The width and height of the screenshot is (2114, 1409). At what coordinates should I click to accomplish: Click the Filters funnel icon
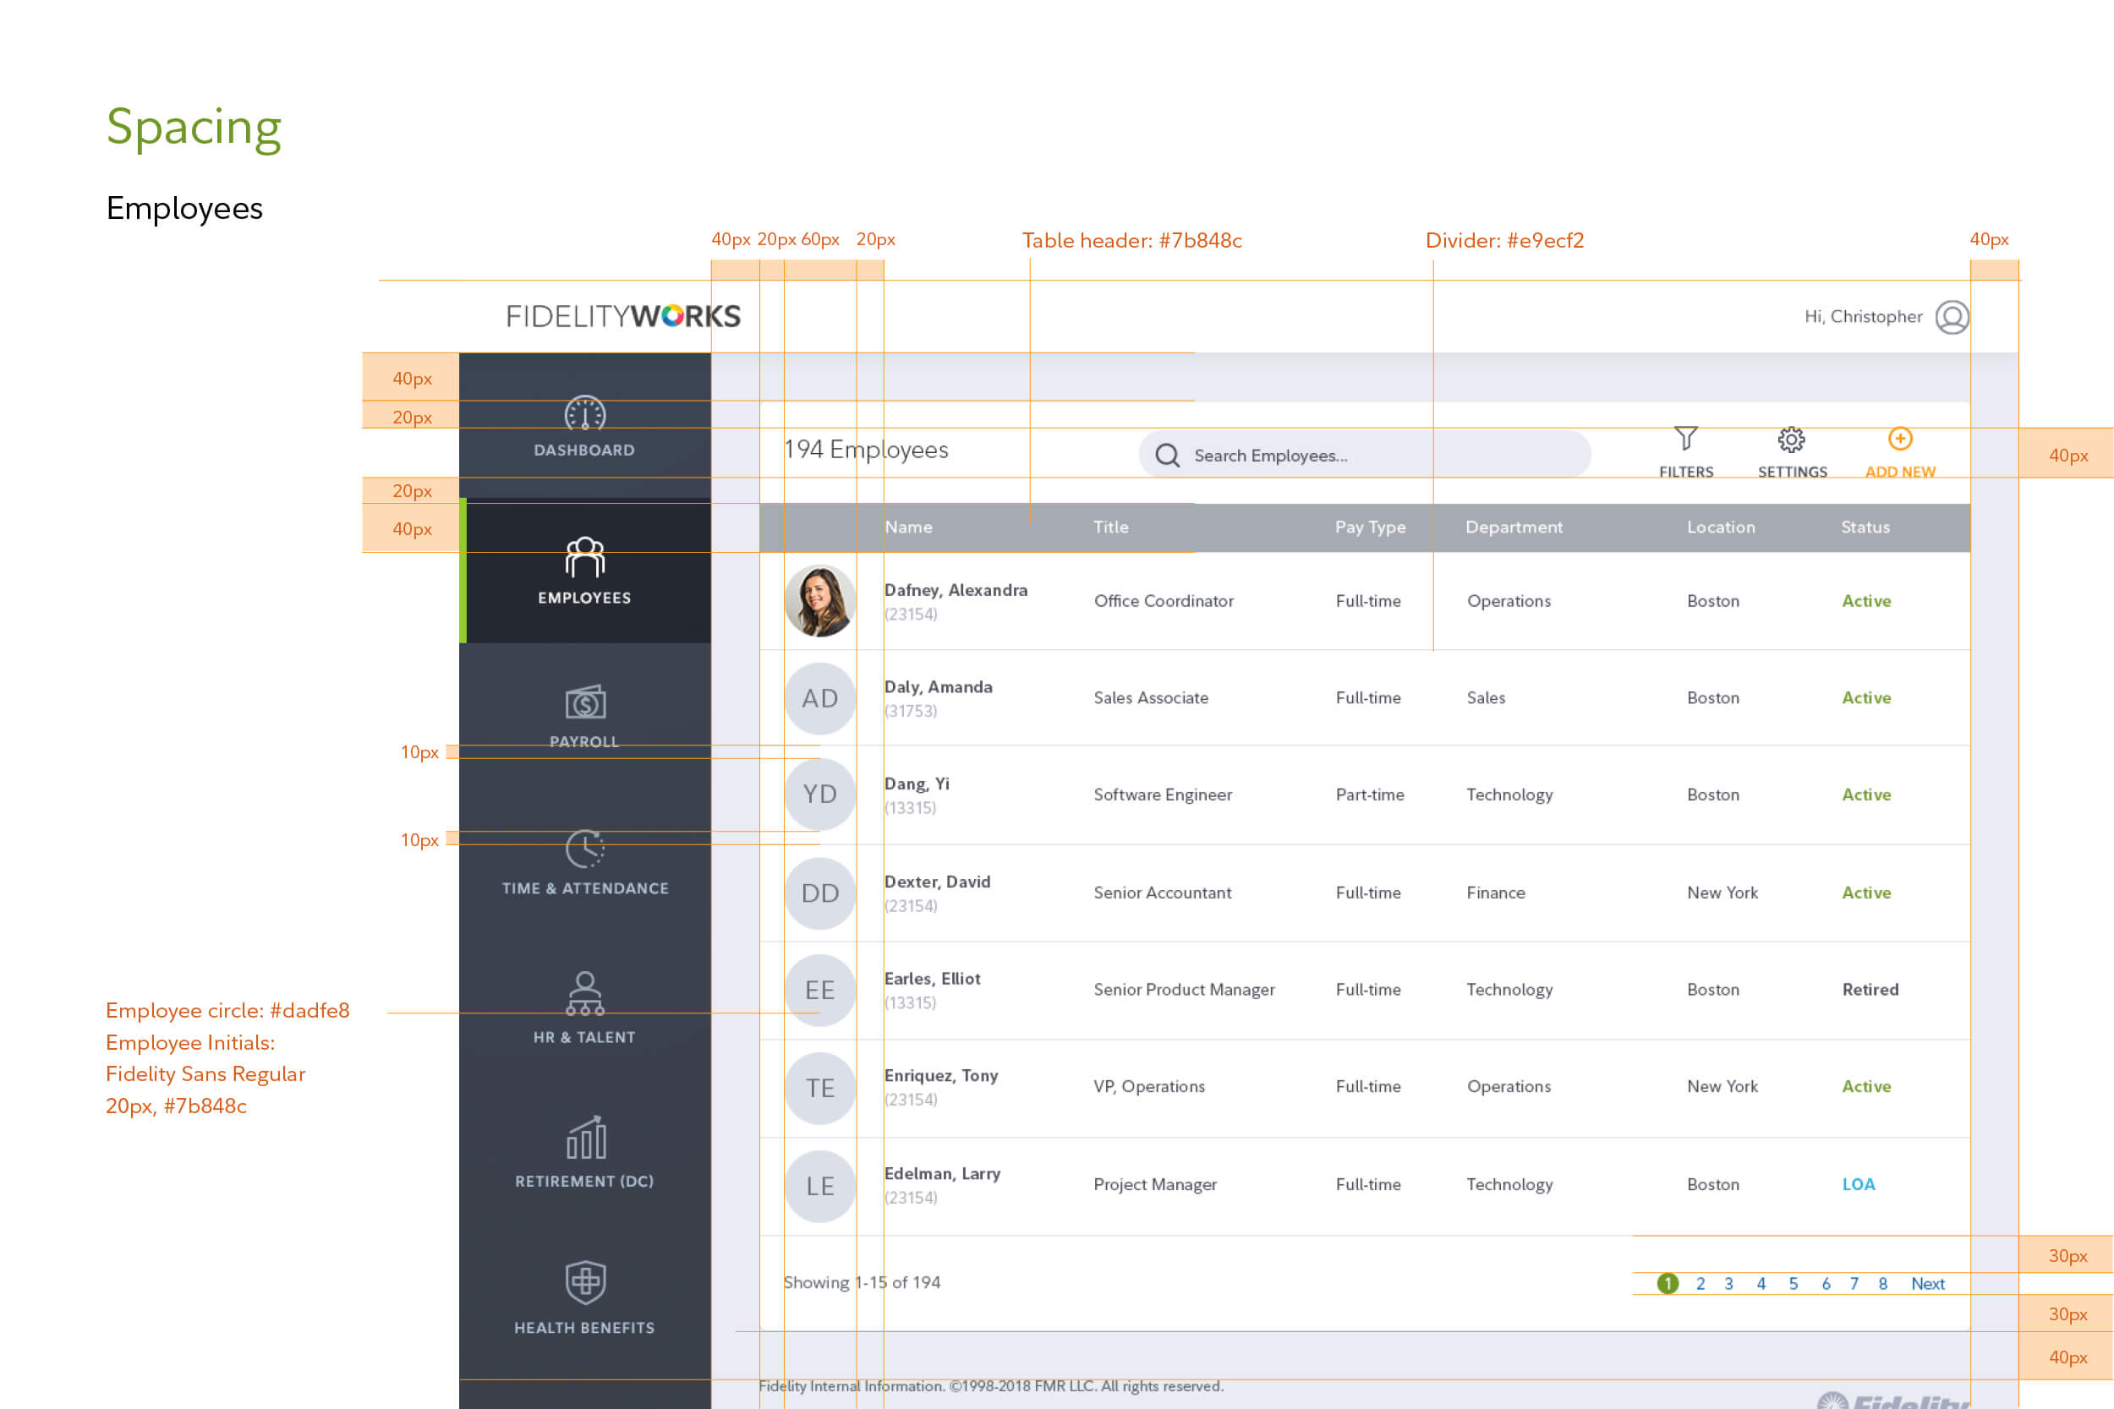pyautogui.click(x=1686, y=439)
